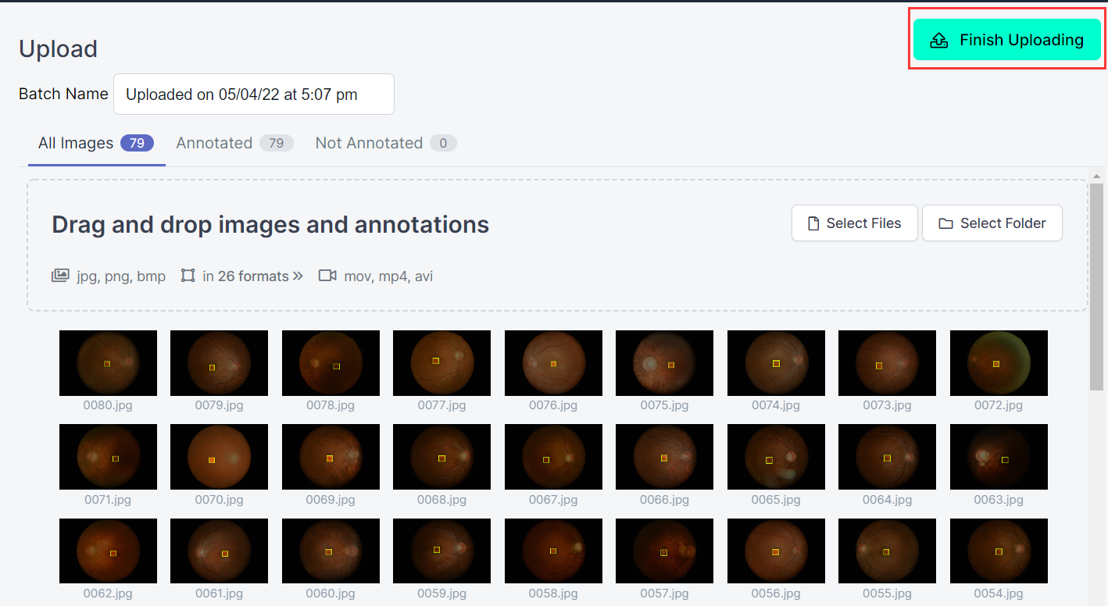Select the image thumbnail 0068.jpg
Viewport: 1108px width, 606px height.
coord(441,457)
